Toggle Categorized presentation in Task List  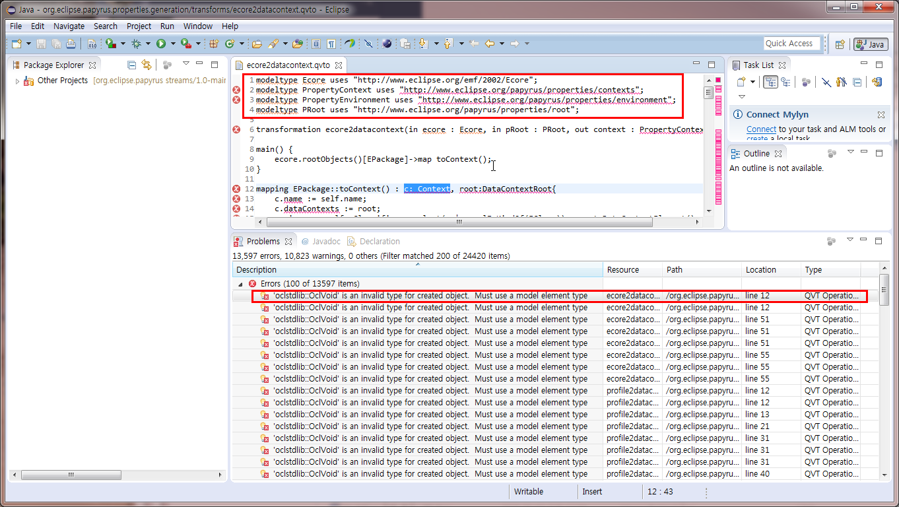tap(770, 82)
